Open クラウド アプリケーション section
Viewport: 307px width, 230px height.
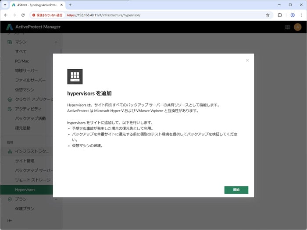click(34, 99)
